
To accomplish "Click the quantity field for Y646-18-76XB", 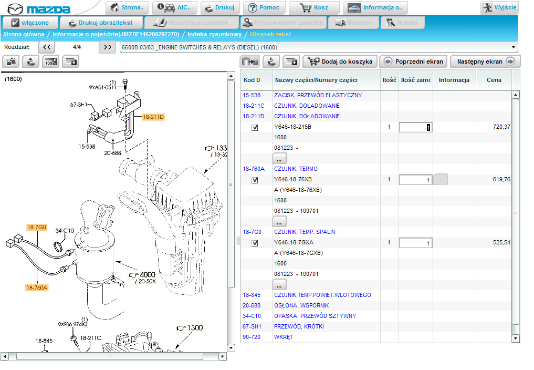I will pyautogui.click(x=415, y=180).
